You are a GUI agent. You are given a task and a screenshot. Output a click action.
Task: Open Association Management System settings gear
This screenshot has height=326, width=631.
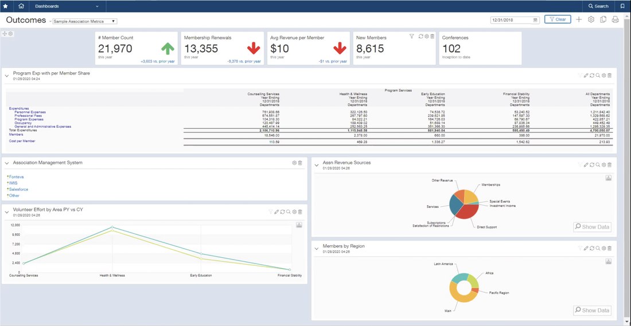294,163
